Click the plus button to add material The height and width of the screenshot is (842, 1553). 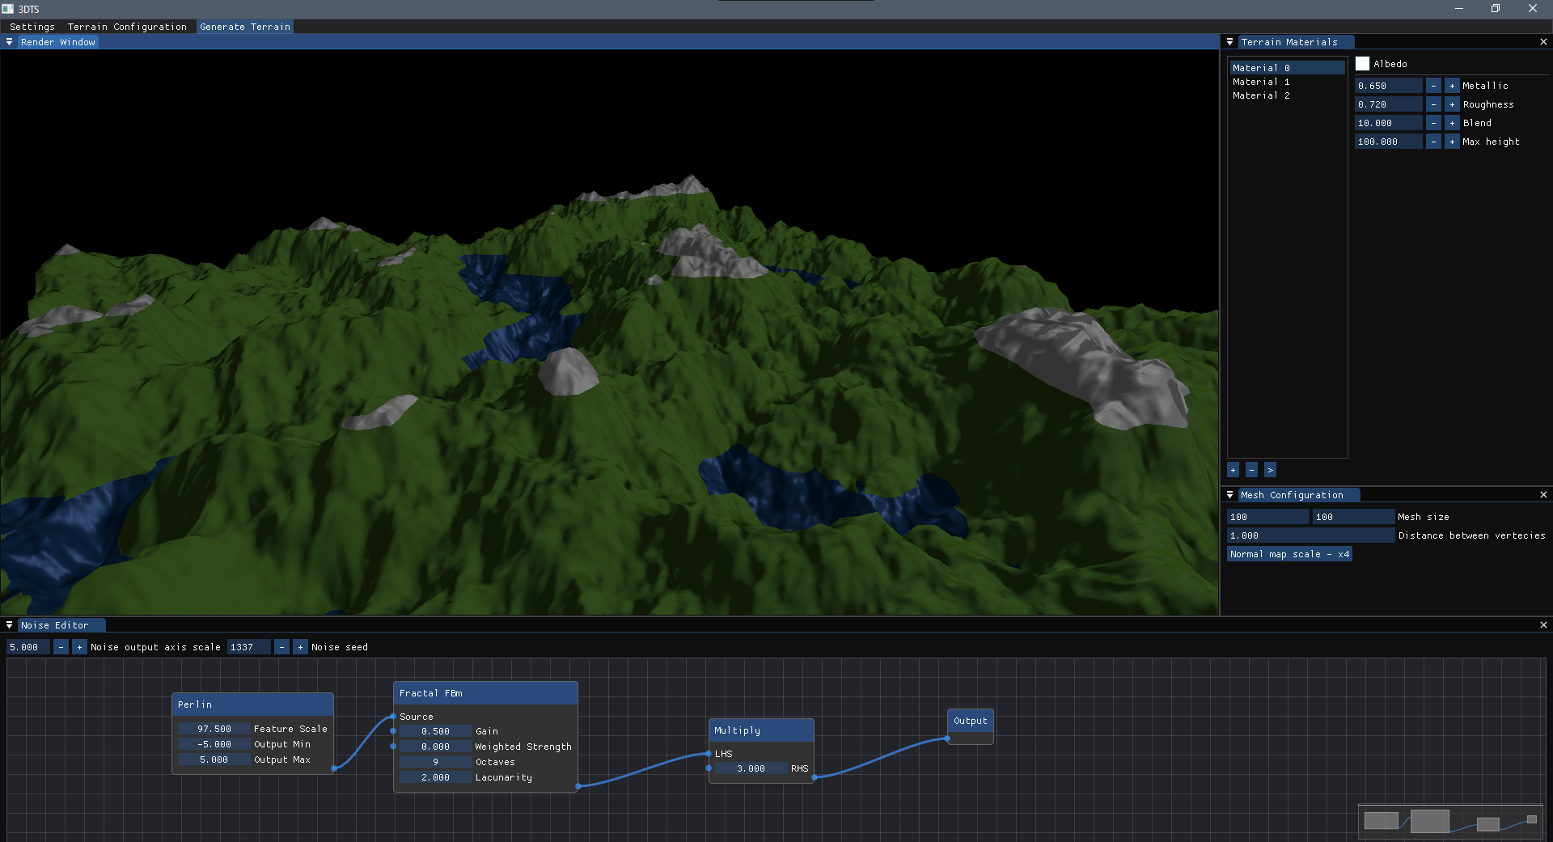(x=1233, y=470)
